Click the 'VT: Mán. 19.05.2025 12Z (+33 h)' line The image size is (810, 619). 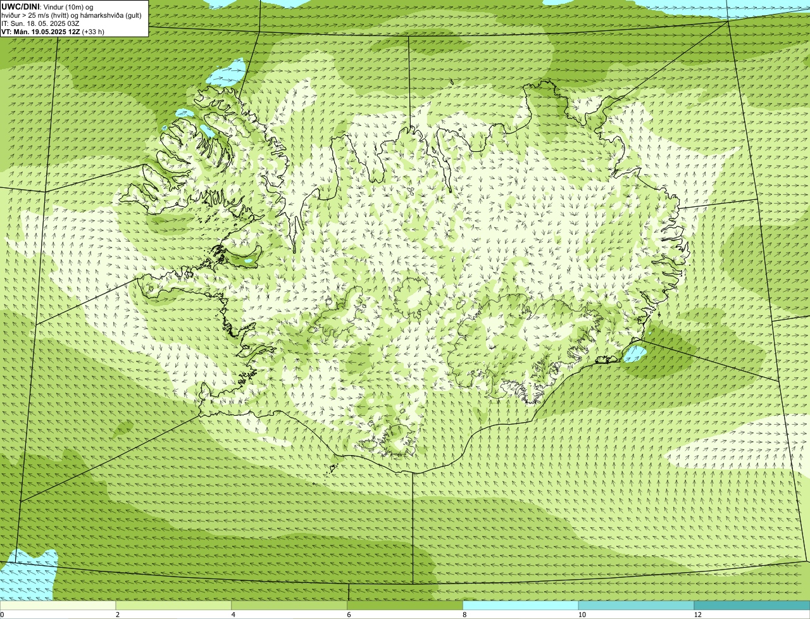(x=53, y=31)
